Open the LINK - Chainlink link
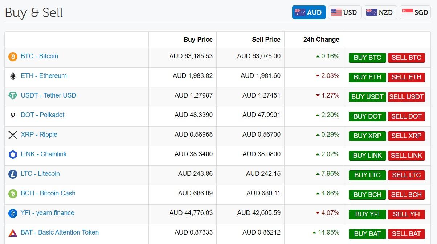 (44, 154)
